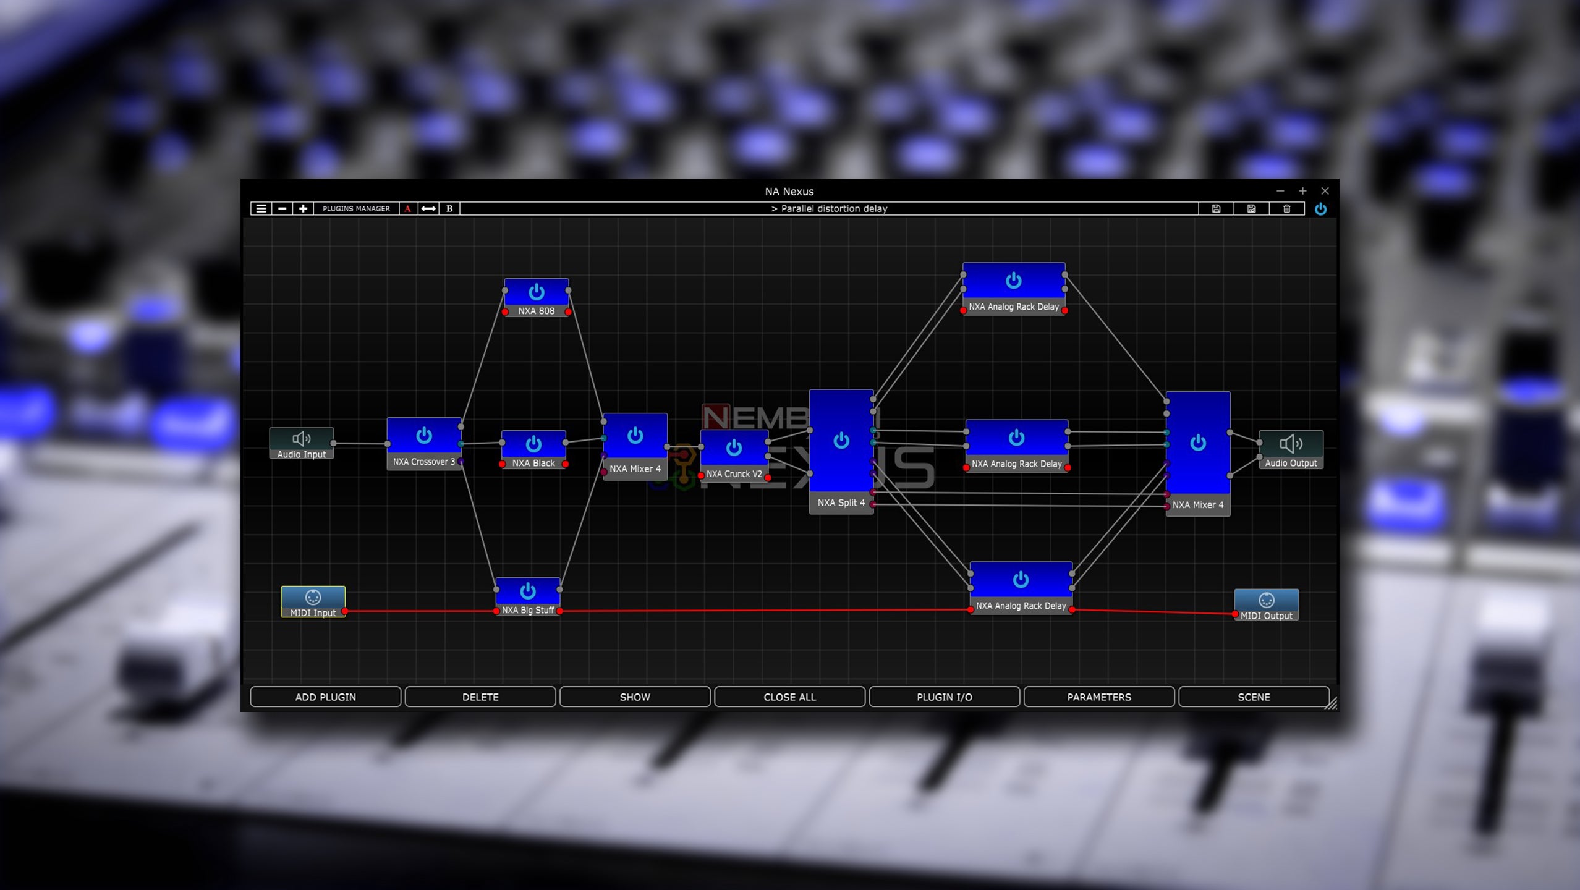Open preset list 'Parallel distortion delay'
1580x890 pixels.
(828, 208)
